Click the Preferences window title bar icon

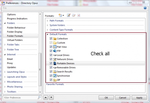pos(3,3)
